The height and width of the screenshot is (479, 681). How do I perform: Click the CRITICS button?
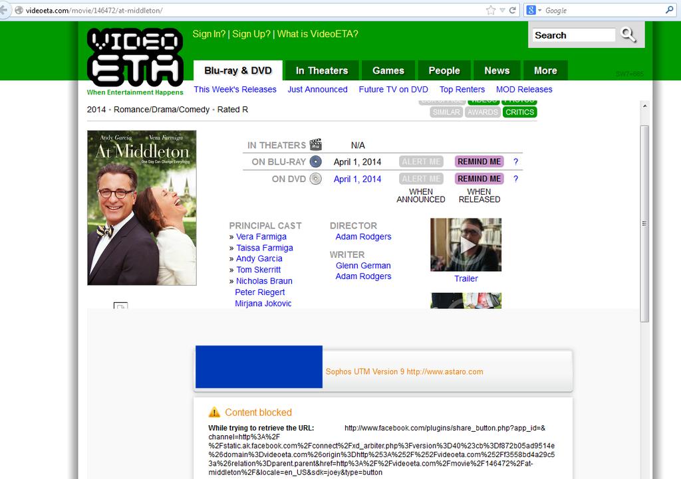click(519, 112)
